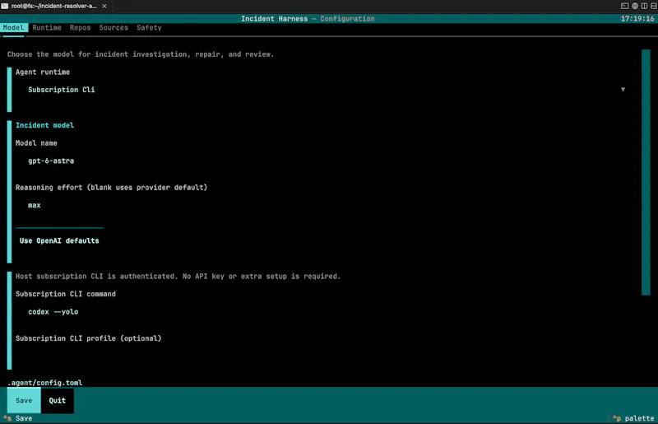The width and height of the screenshot is (658, 424).
Task: Expand the Agent runtime dropdown arrow
Action: coord(623,90)
